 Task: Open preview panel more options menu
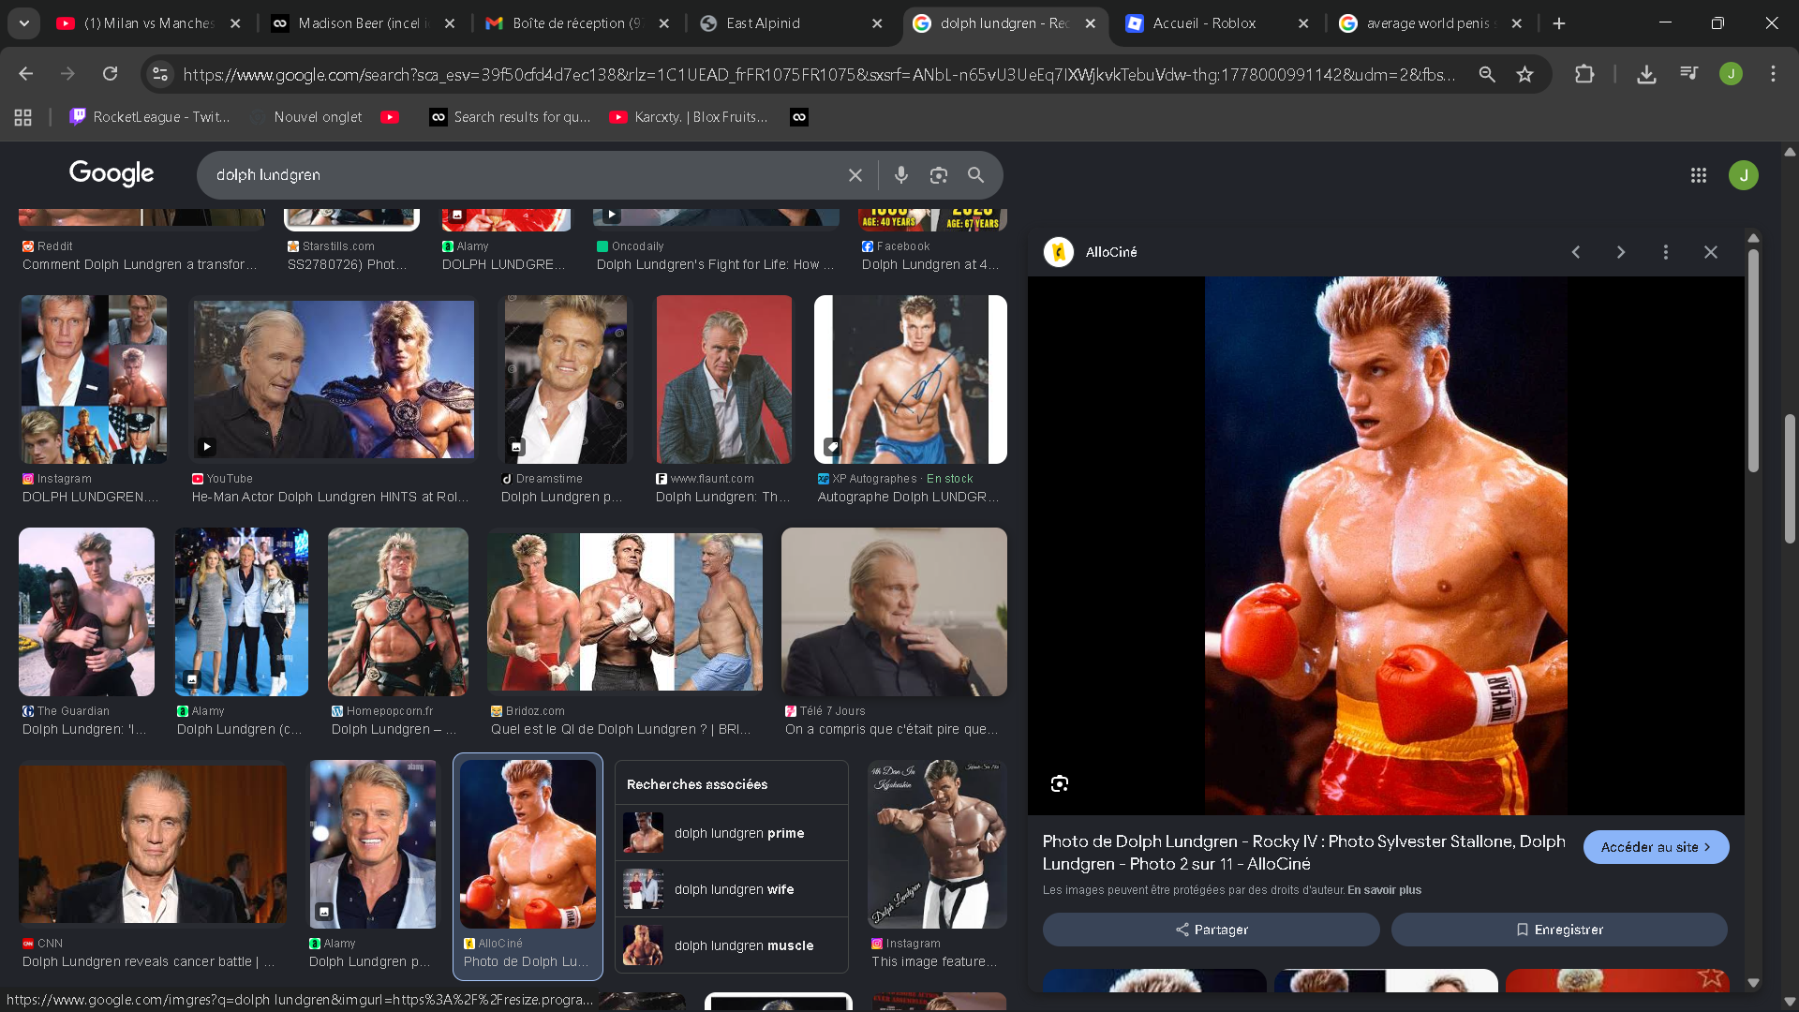click(1666, 252)
